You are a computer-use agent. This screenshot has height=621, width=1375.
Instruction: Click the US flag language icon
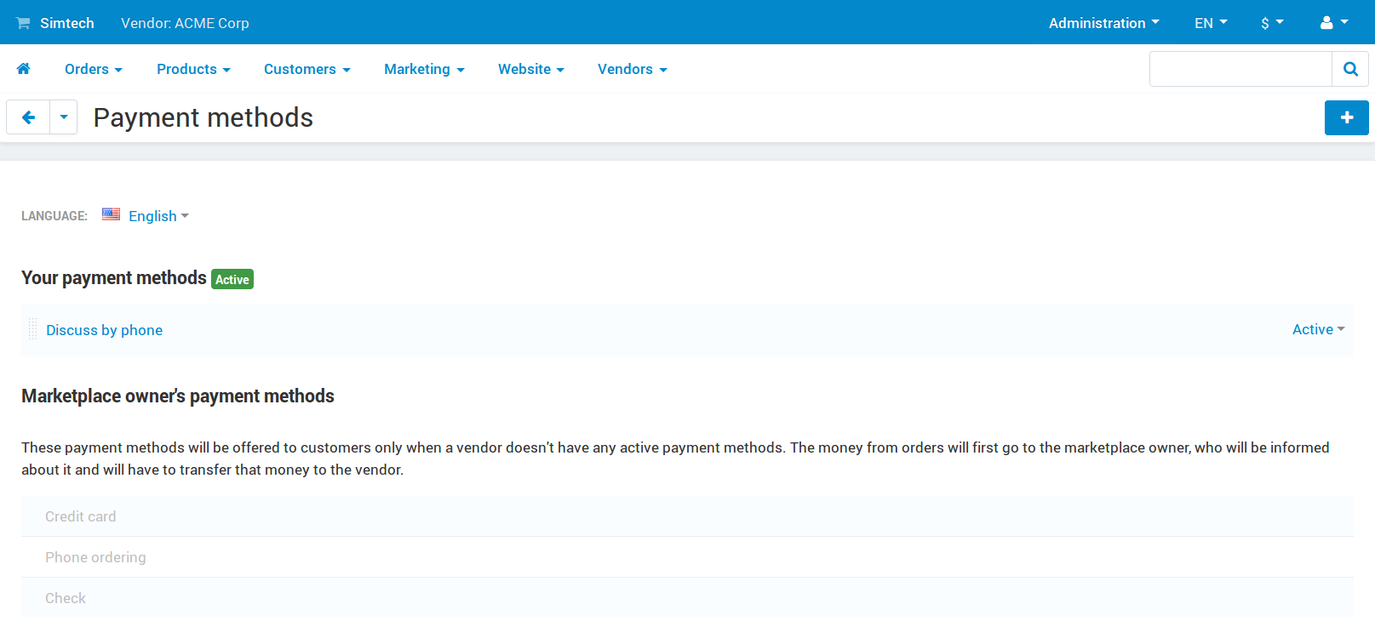coord(111,214)
